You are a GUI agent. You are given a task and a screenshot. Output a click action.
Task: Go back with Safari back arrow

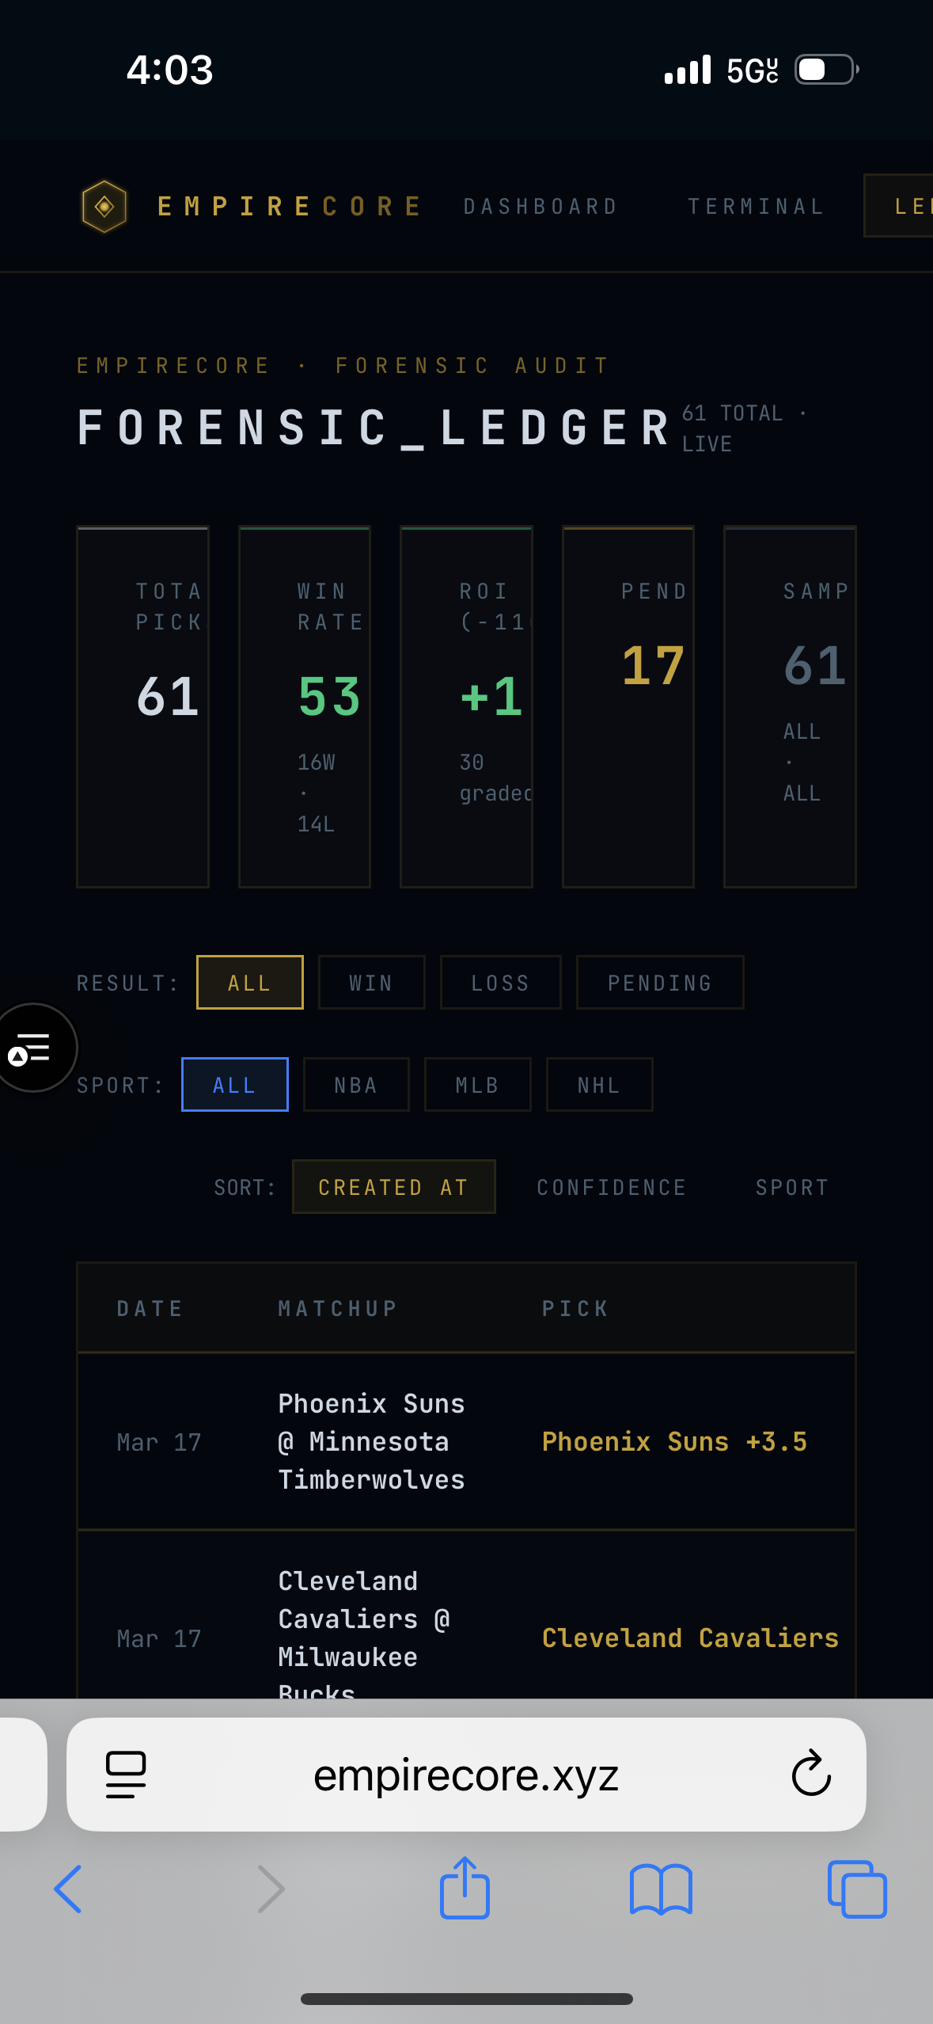click(68, 1889)
